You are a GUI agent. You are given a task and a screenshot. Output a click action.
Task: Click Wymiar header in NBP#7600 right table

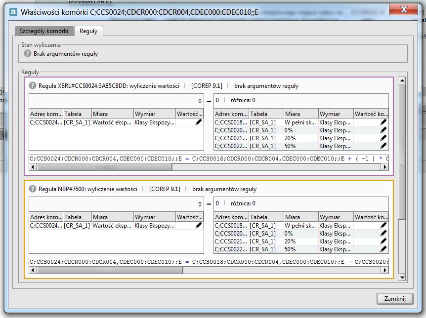(336, 217)
